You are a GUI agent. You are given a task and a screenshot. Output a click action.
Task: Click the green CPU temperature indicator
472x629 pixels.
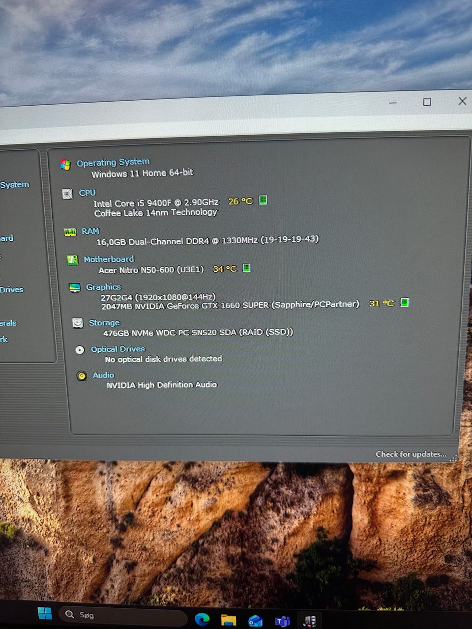pos(263,200)
